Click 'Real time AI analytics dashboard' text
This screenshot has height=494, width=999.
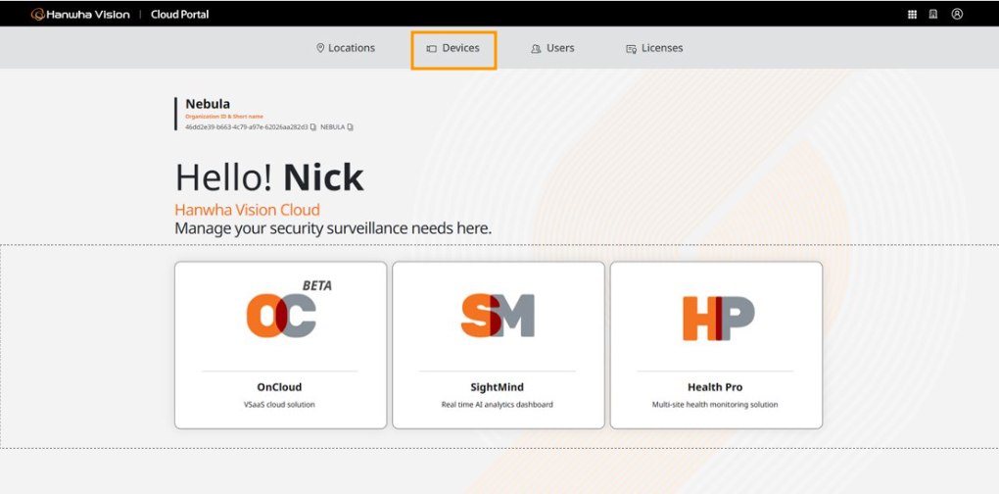click(497, 404)
